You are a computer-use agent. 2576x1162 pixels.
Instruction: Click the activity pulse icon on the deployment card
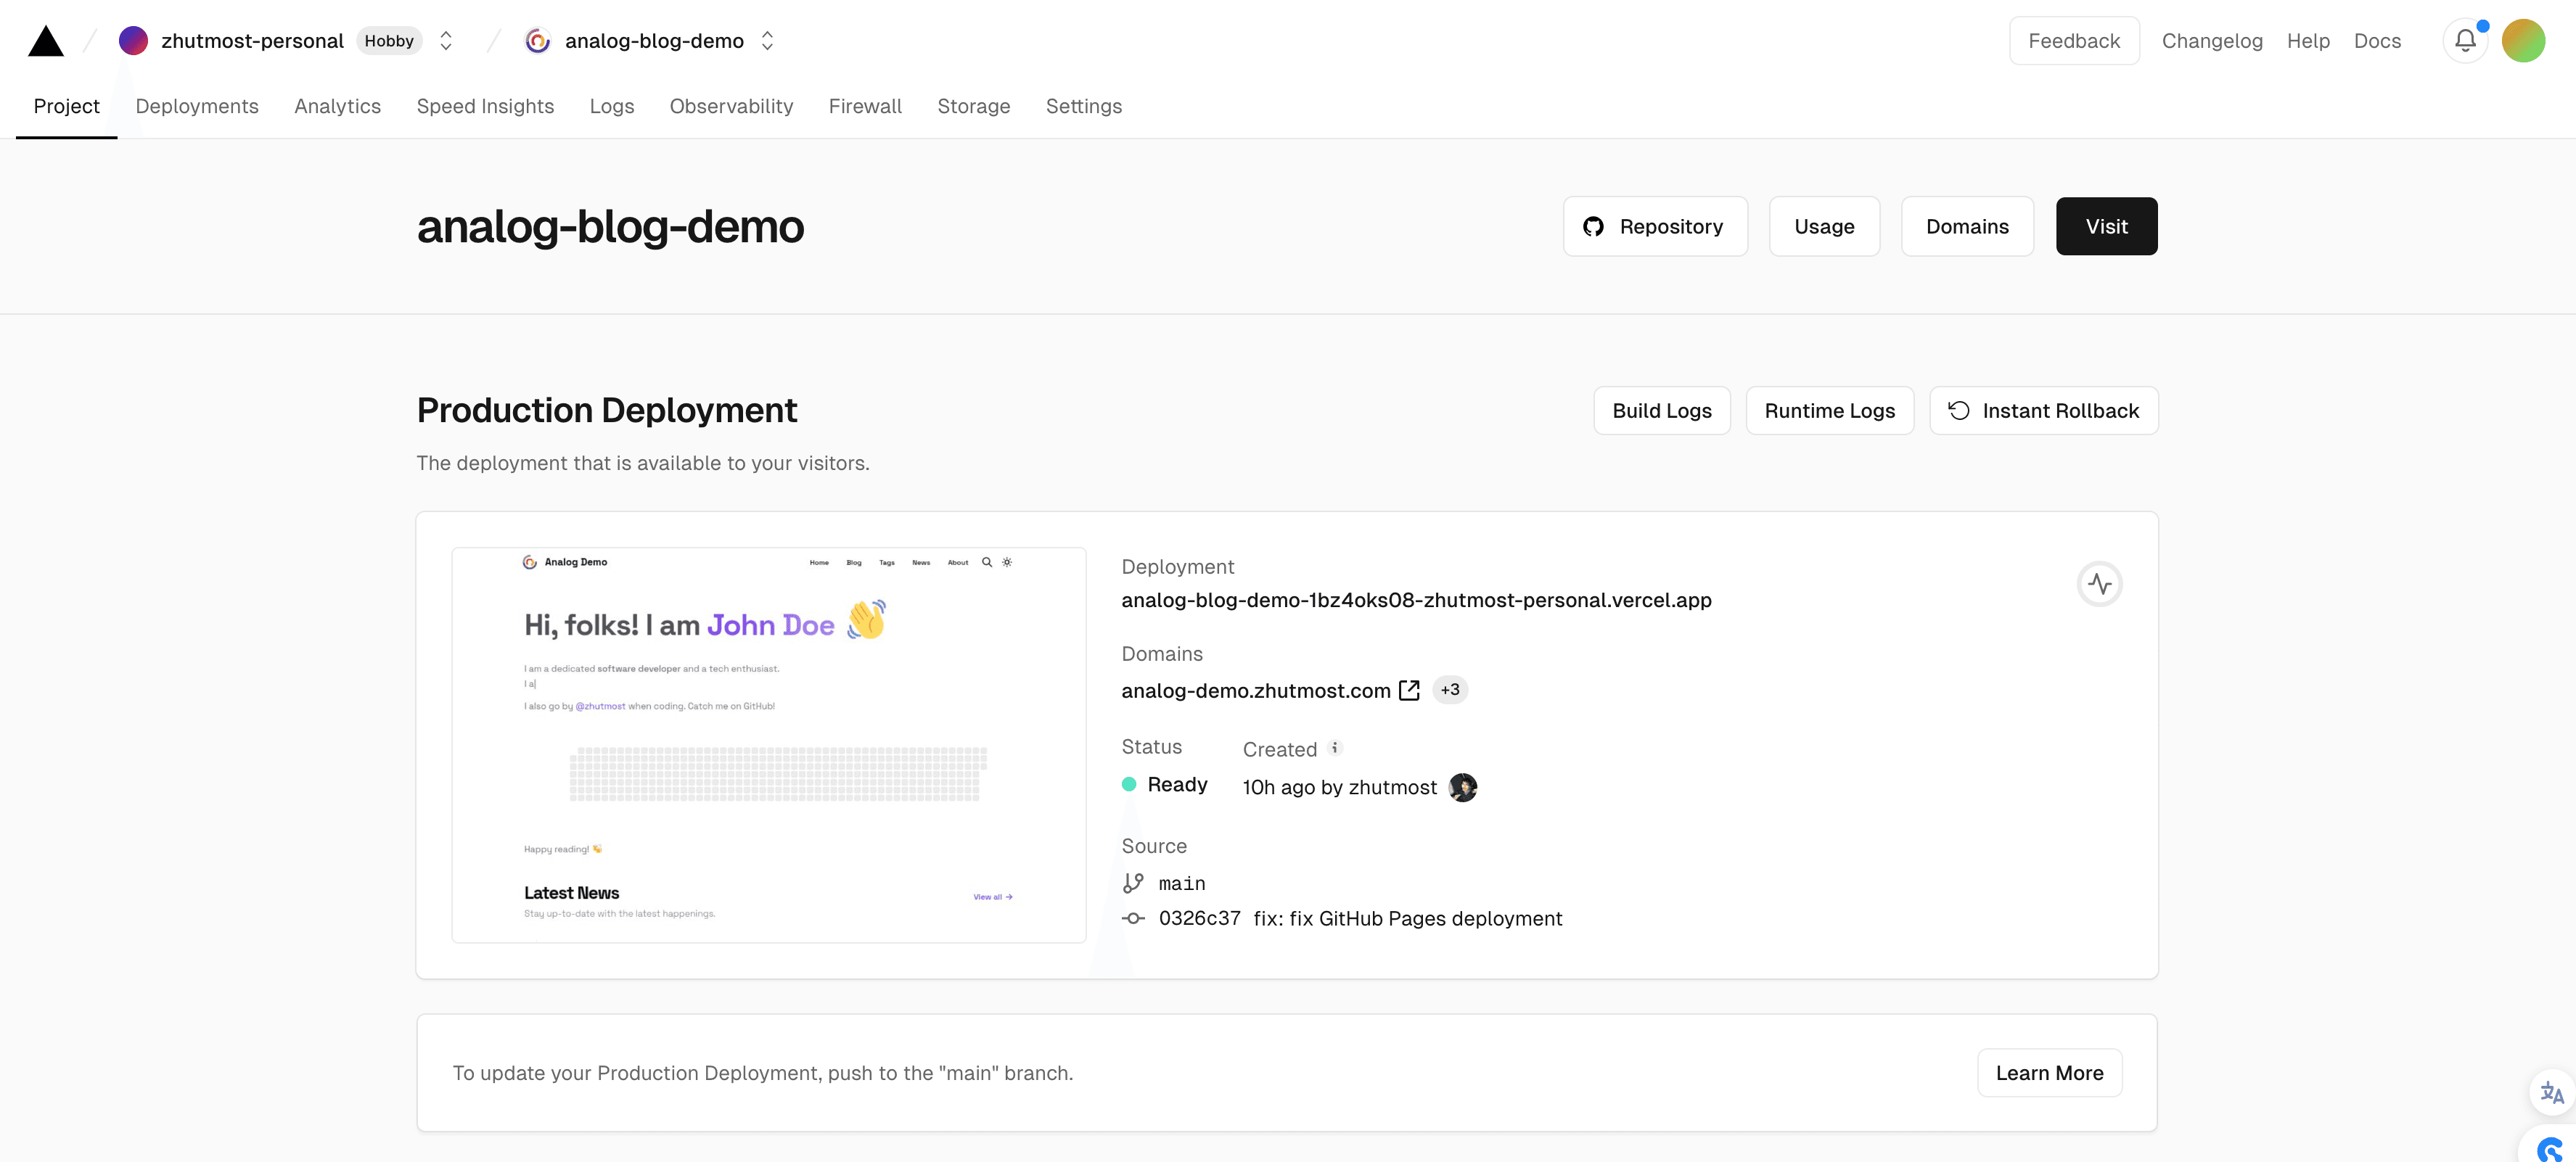[x=2100, y=583]
